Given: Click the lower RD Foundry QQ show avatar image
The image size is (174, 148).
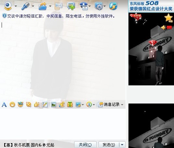Looking at the screenshot, I should pyautogui.click(x=151, y=126).
